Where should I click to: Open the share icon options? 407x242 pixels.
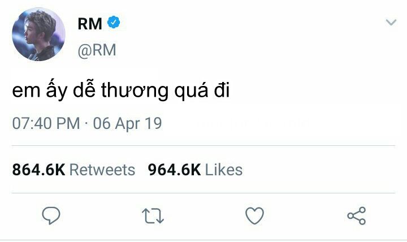pyautogui.click(x=357, y=215)
